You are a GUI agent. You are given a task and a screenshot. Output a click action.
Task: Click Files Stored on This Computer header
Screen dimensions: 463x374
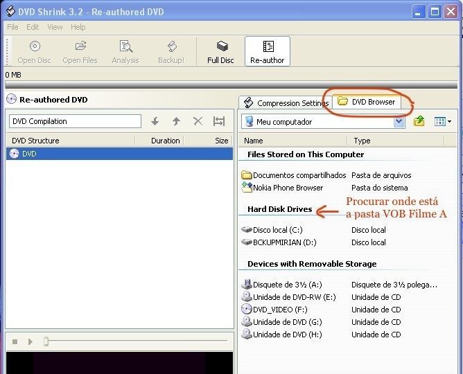pos(306,154)
